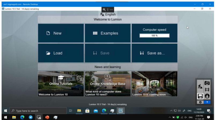Select Lumion app in remote taskbar
The height and width of the screenshot is (120, 216).
pos(120,111)
